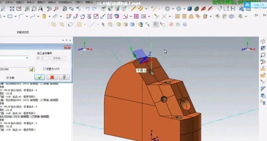Open the 分析(A) menu
Screen dimensions: 267x141
9,2
